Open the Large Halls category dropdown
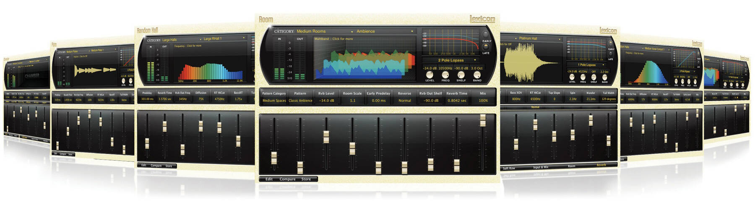Screen dimensions: 755x210 [182, 40]
